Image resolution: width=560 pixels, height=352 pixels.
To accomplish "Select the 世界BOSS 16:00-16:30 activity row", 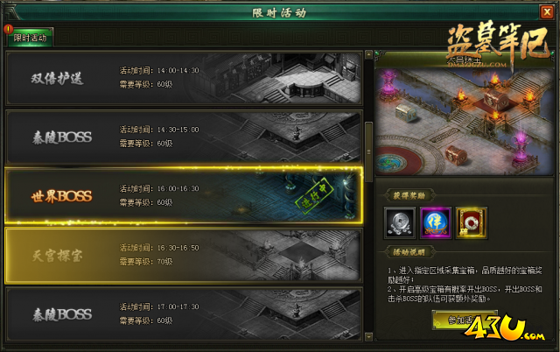I will click(184, 195).
